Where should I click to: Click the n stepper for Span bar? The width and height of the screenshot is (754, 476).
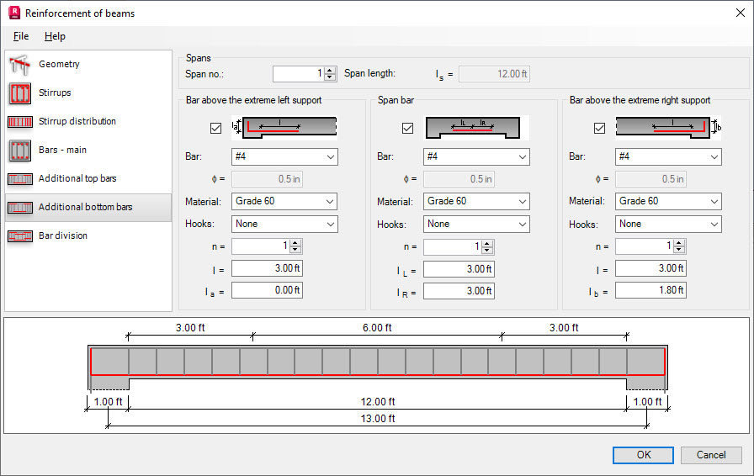pyautogui.click(x=487, y=246)
